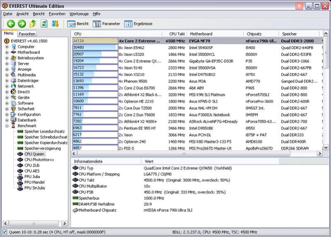Screen dimensions: 331x237
Task: Switch to the Favoriten tab
Action: click(27, 34)
